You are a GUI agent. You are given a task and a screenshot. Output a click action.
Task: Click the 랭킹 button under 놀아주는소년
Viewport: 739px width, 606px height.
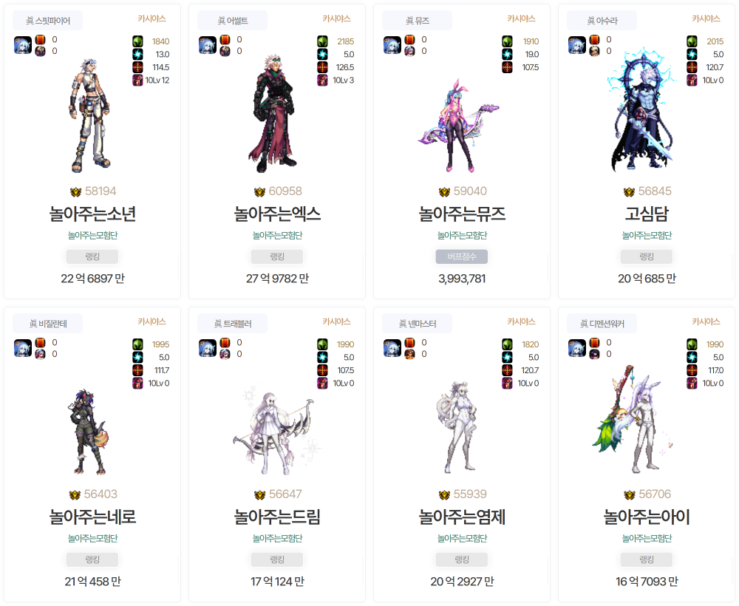92,257
